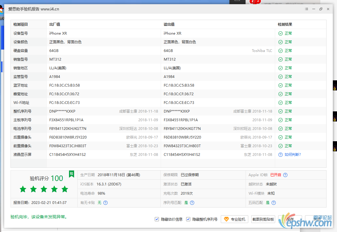Image resolution: width=337 pixels, height=232 pixels.
Task: Click the five-star rating row
Action: (44, 189)
